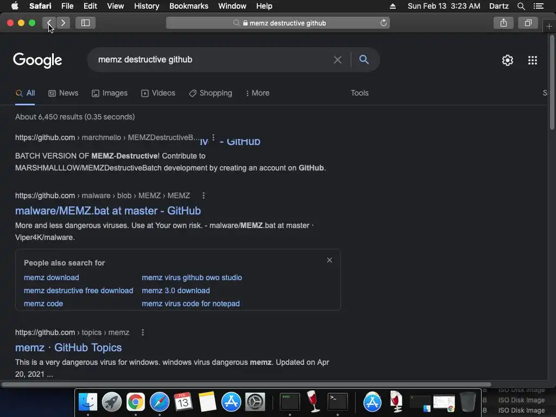Open the Safari menu

coord(40,6)
